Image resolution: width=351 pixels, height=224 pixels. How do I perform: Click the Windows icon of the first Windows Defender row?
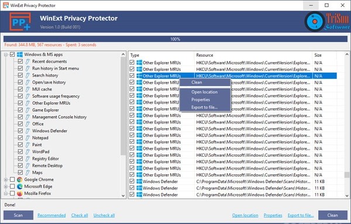(x=139, y=181)
